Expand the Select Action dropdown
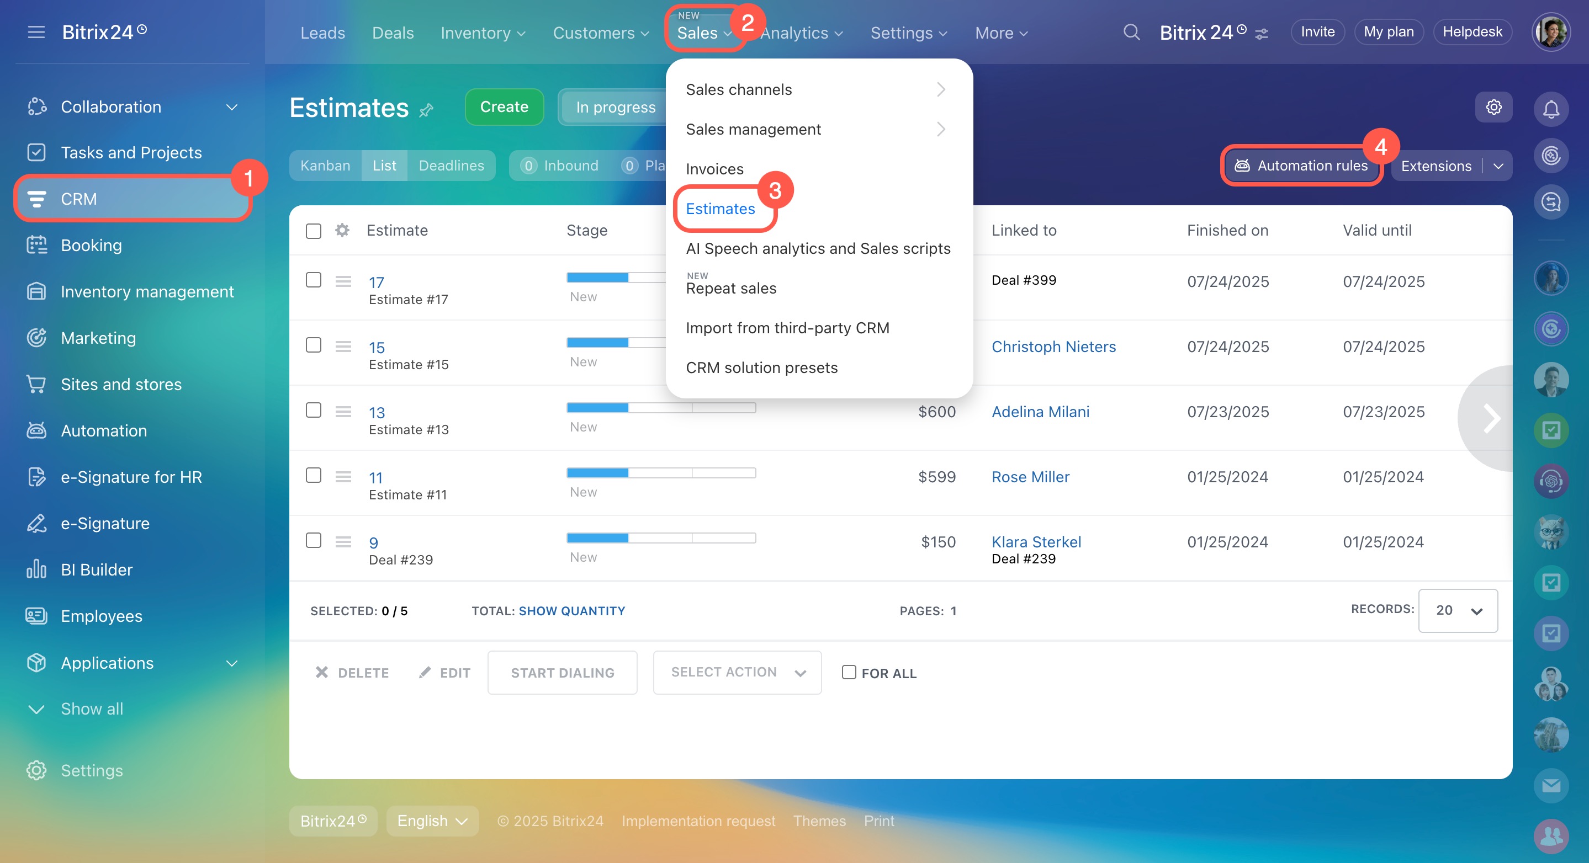The height and width of the screenshot is (863, 1589). point(737,673)
